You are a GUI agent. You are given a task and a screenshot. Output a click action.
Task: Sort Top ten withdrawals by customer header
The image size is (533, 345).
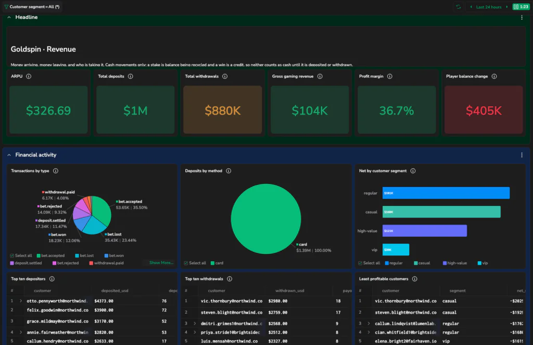(x=217, y=291)
